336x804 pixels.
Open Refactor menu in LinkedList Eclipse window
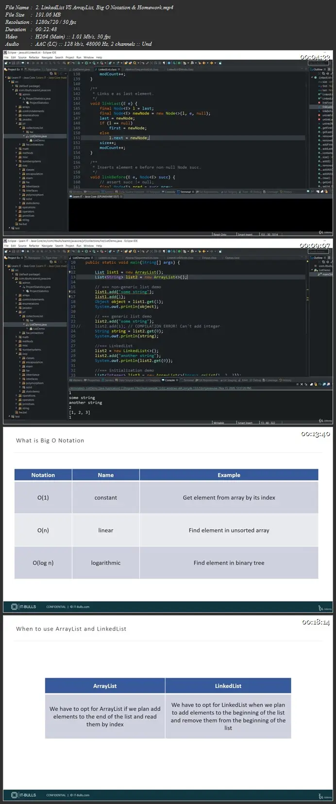click(x=34, y=57)
